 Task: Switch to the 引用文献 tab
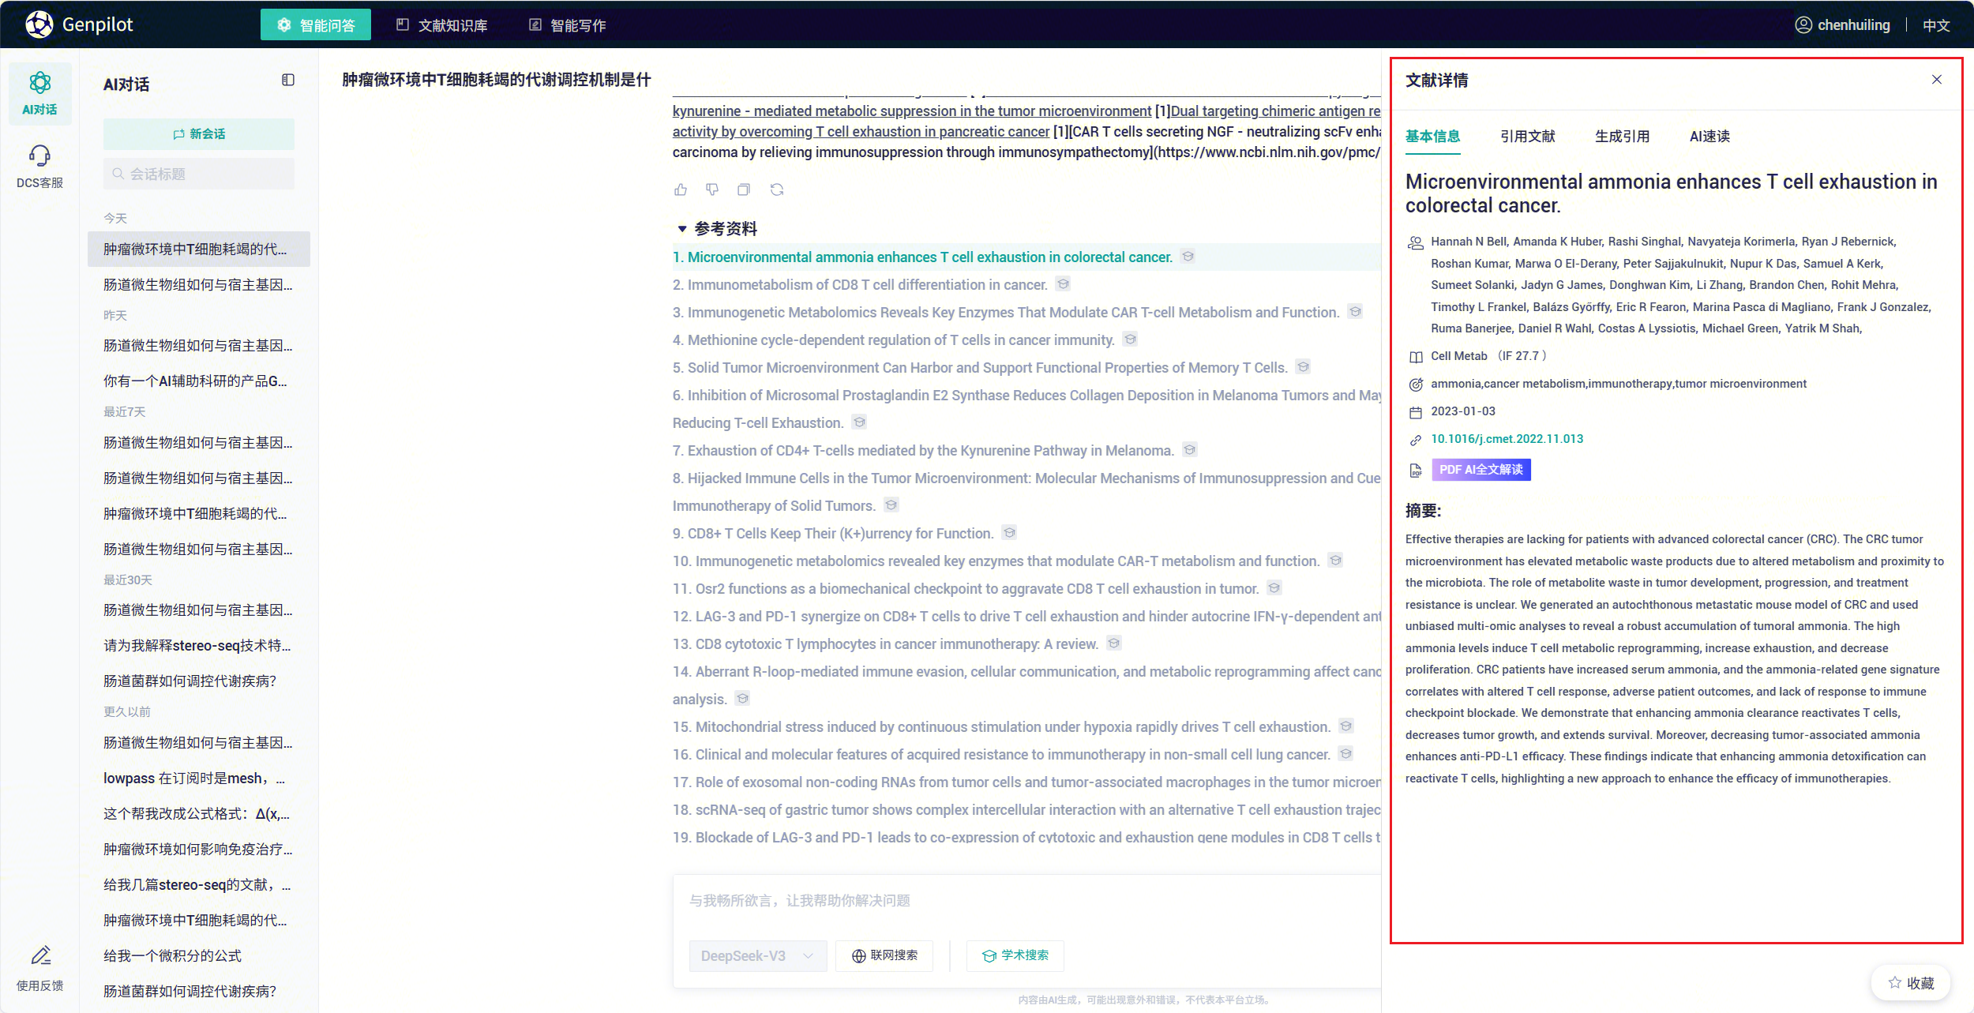(x=1527, y=137)
